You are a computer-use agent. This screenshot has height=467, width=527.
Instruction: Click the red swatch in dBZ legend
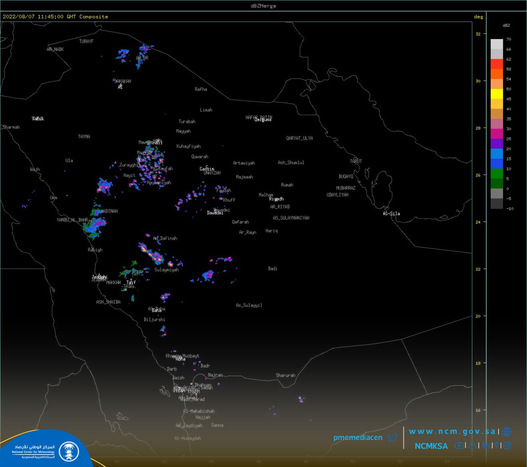click(497, 64)
